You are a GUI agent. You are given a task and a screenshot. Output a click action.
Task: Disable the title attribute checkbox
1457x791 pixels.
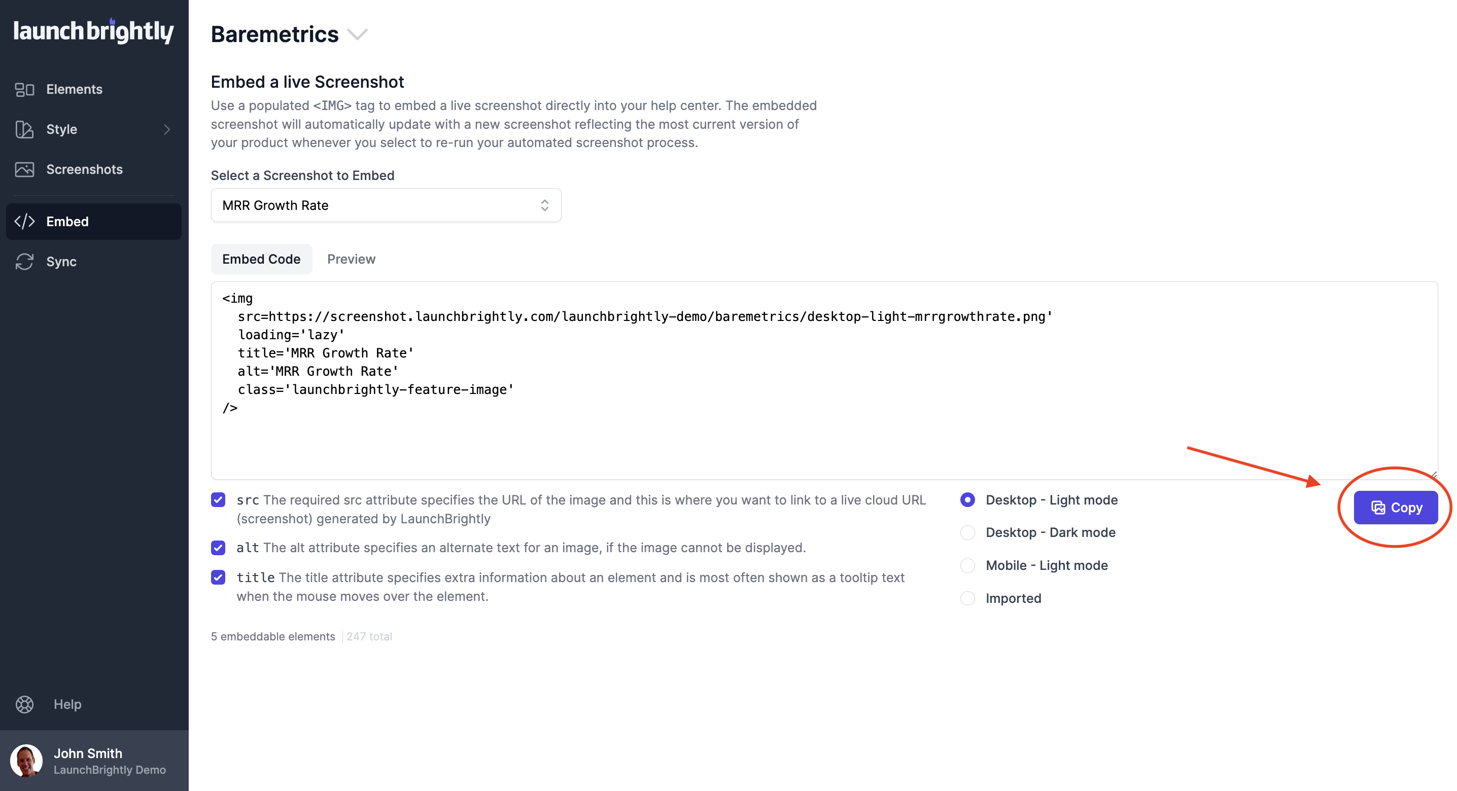pos(218,577)
